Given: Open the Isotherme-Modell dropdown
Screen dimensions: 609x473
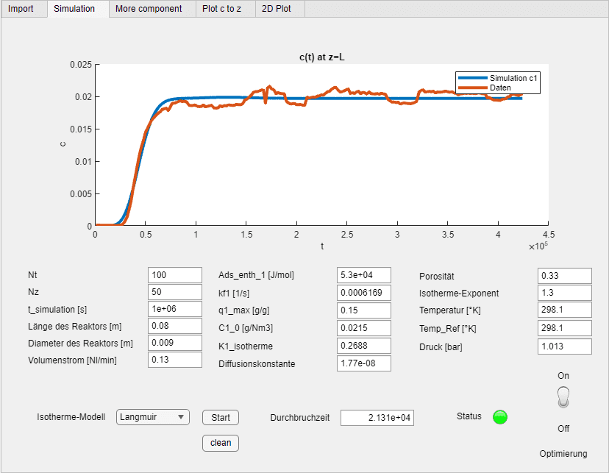Looking at the screenshot, I should tap(182, 417).
